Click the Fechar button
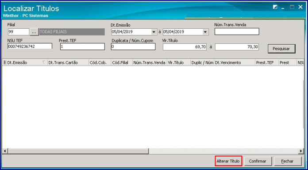This screenshot has height=170, width=308. [288, 161]
